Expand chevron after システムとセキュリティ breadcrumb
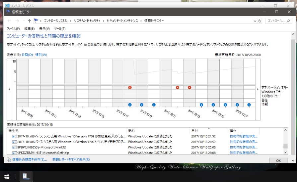This screenshot has height=182, width=297. pos(104,21)
